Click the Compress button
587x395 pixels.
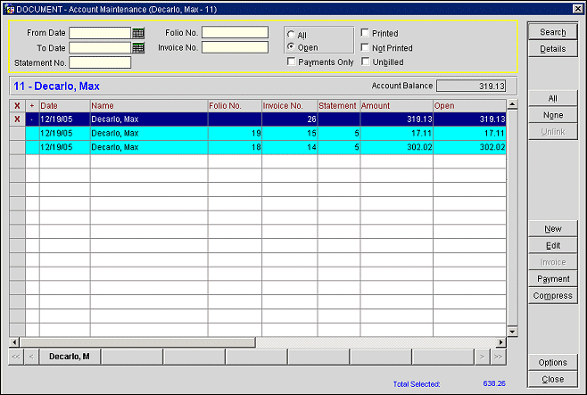pyautogui.click(x=552, y=296)
